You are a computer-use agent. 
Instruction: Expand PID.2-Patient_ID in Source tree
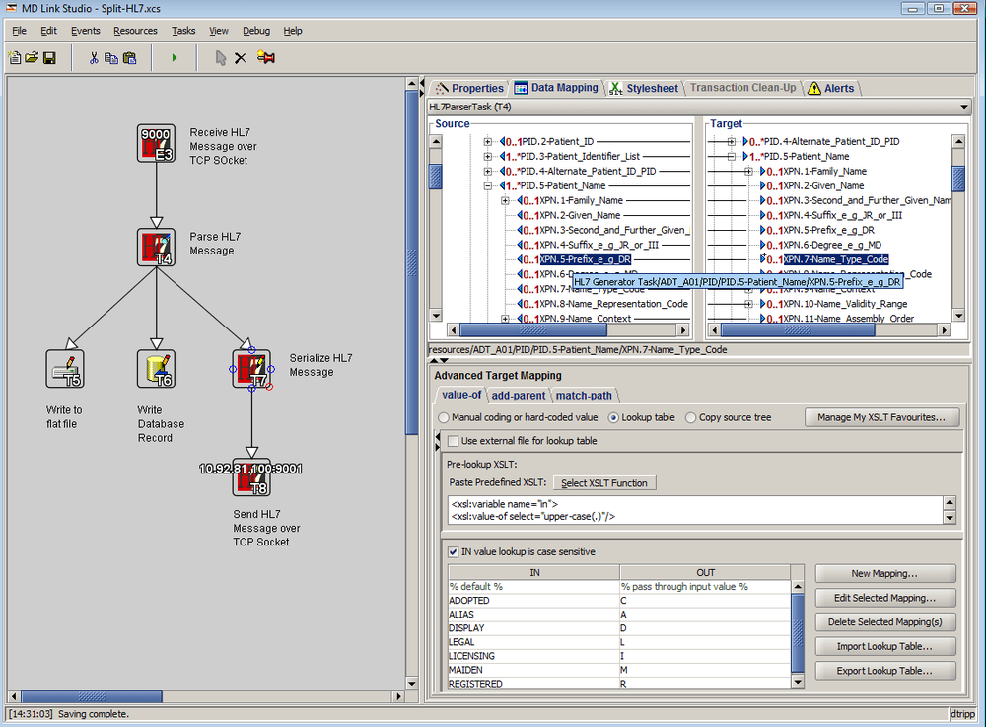coord(487,141)
